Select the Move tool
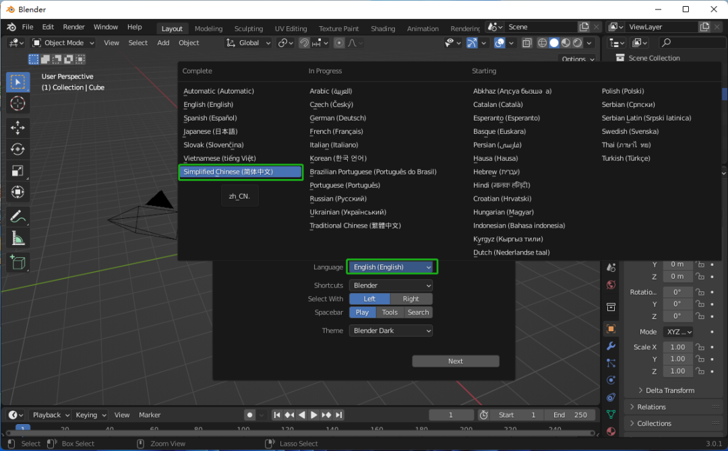Screen dimensions: 728x451 click(18, 127)
